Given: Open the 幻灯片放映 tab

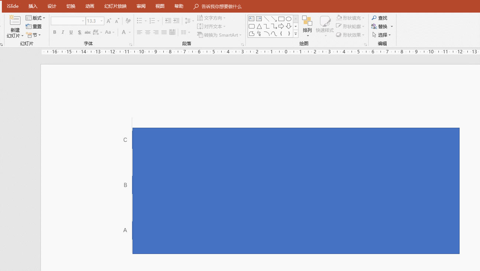Looking at the screenshot, I should 115,6.
